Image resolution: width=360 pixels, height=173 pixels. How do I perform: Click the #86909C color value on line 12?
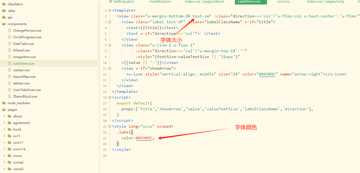click(267, 74)
